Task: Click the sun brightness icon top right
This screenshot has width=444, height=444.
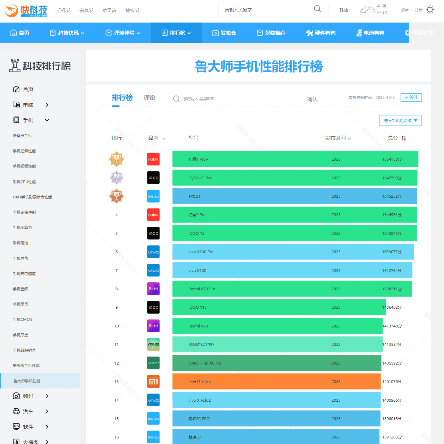Action: (430, 10)
